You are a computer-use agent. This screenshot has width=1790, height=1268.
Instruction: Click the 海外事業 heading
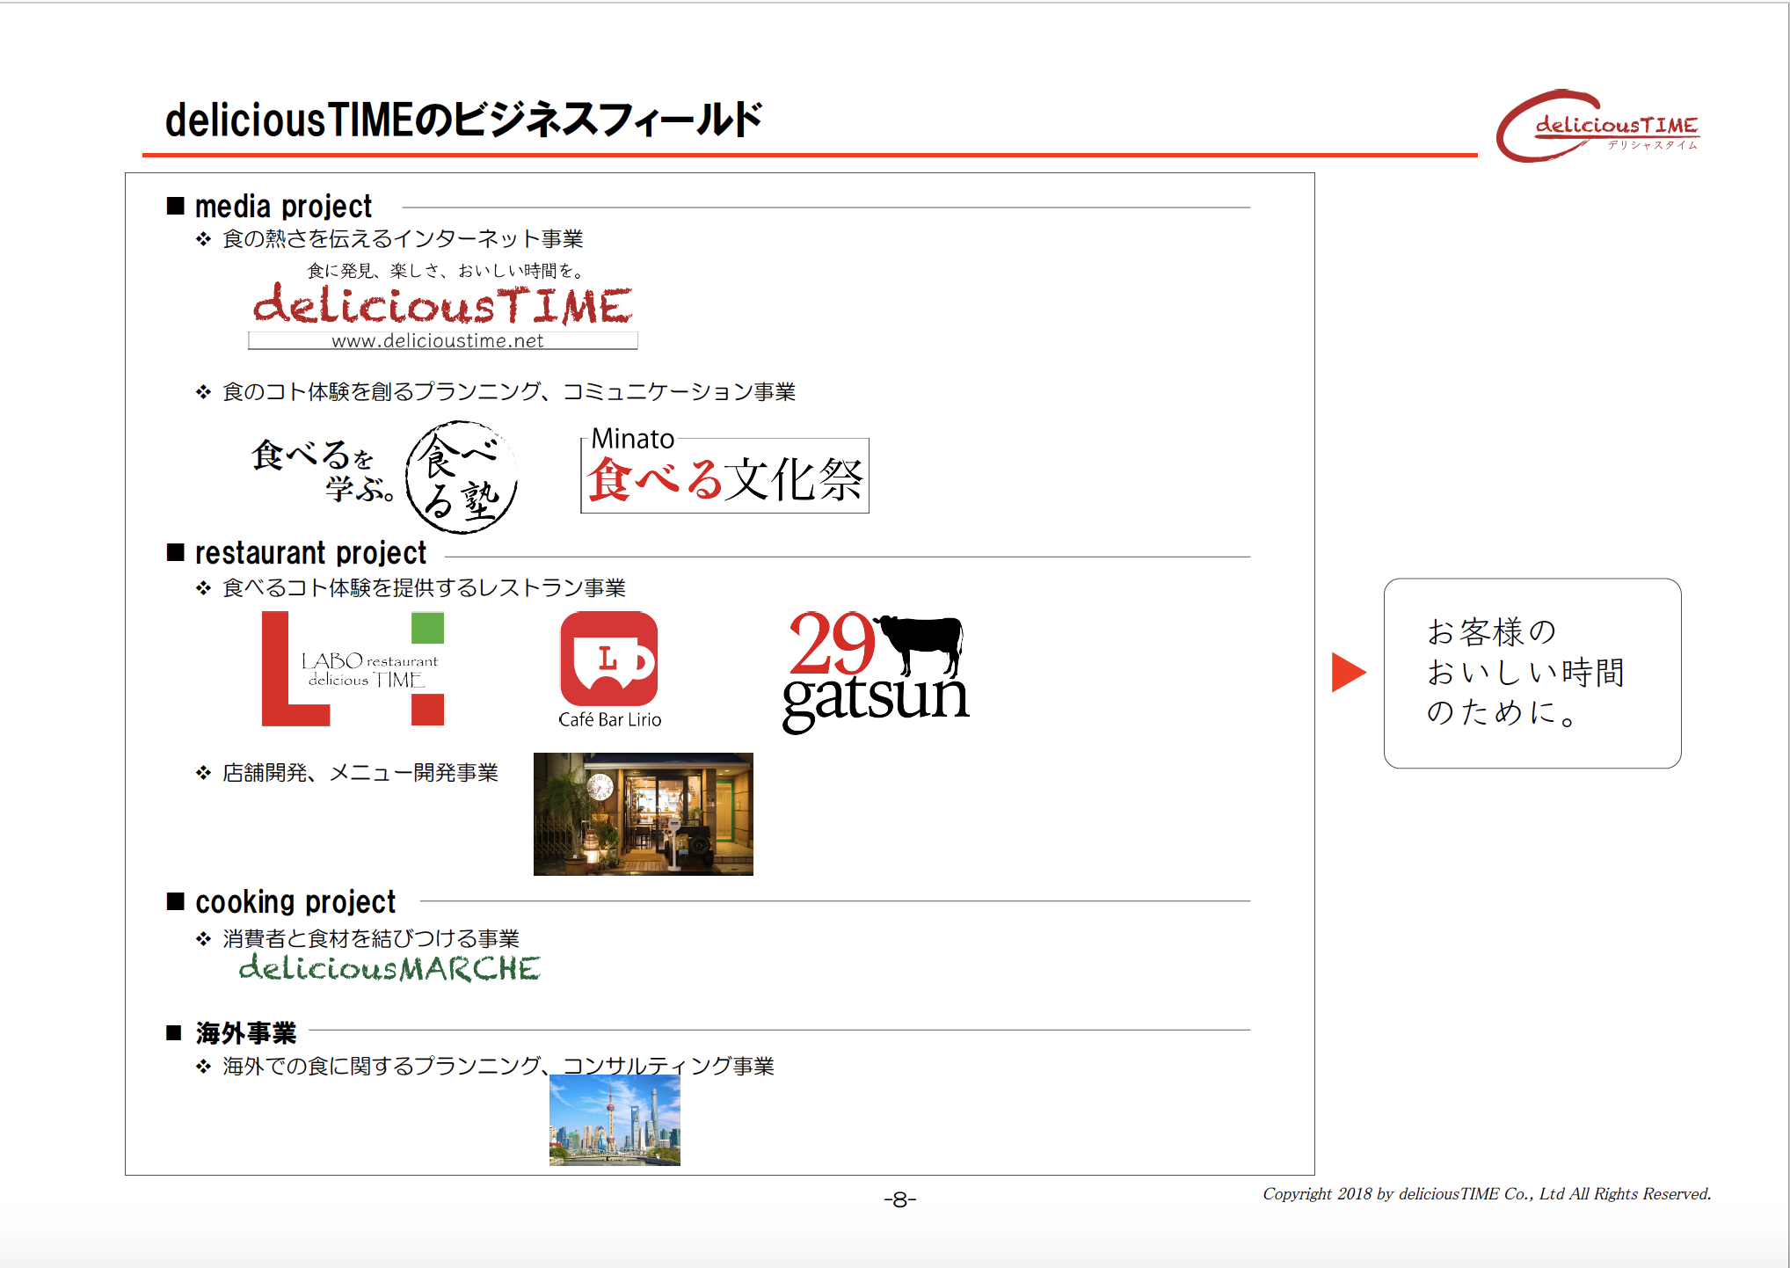point(246,1032)
